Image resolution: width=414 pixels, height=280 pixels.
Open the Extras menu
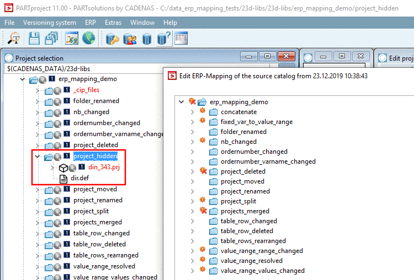pyautogui.click(x=113, y=23)
